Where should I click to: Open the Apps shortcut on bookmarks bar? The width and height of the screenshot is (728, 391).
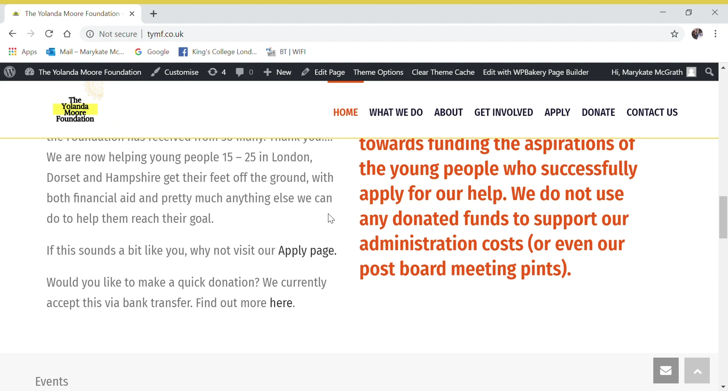(24, 52)
